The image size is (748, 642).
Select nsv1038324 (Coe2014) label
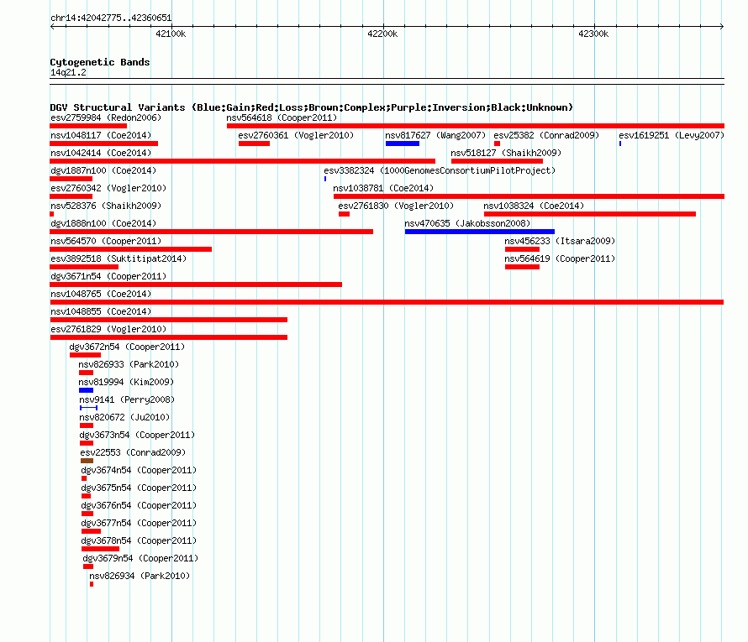tap(534, 206)
